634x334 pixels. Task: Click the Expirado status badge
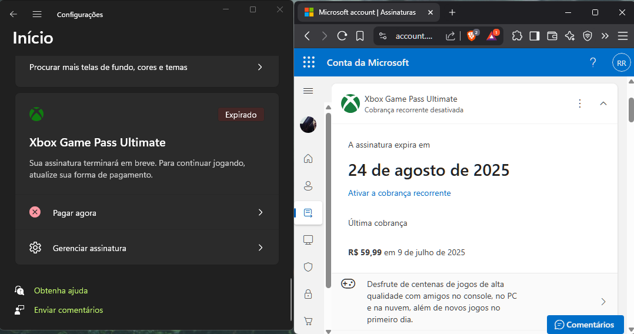pos(241,115)
